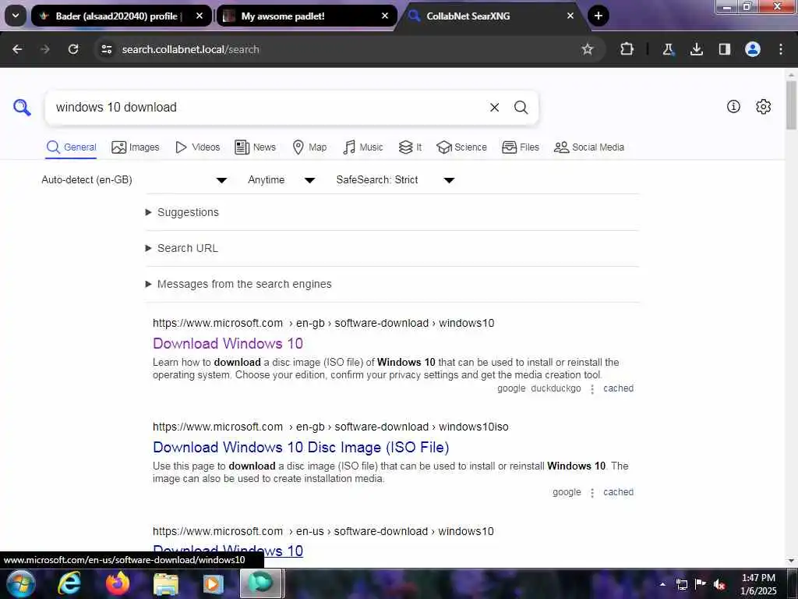This screenshot has height=599, width=798.
Task: Click three-dot options on first result
Action: 592,389
